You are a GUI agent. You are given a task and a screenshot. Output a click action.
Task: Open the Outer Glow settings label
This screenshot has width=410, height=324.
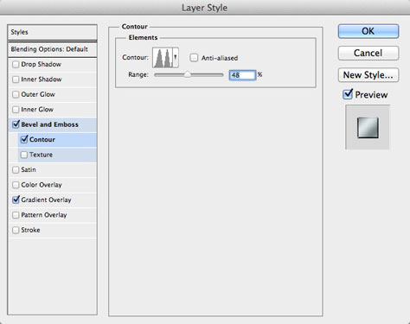pos(38,94)
